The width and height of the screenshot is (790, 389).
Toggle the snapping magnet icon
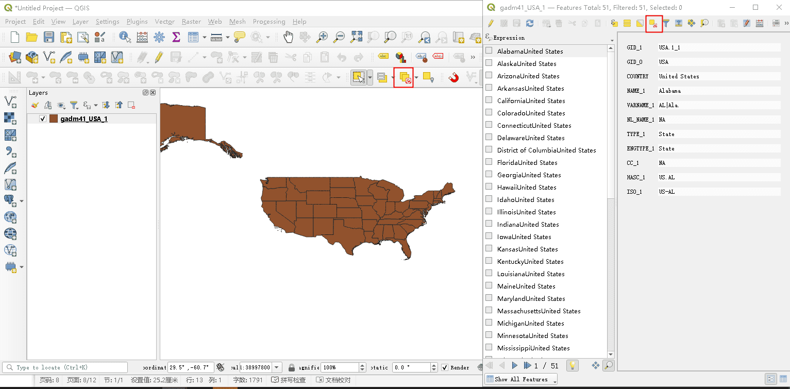453,78
